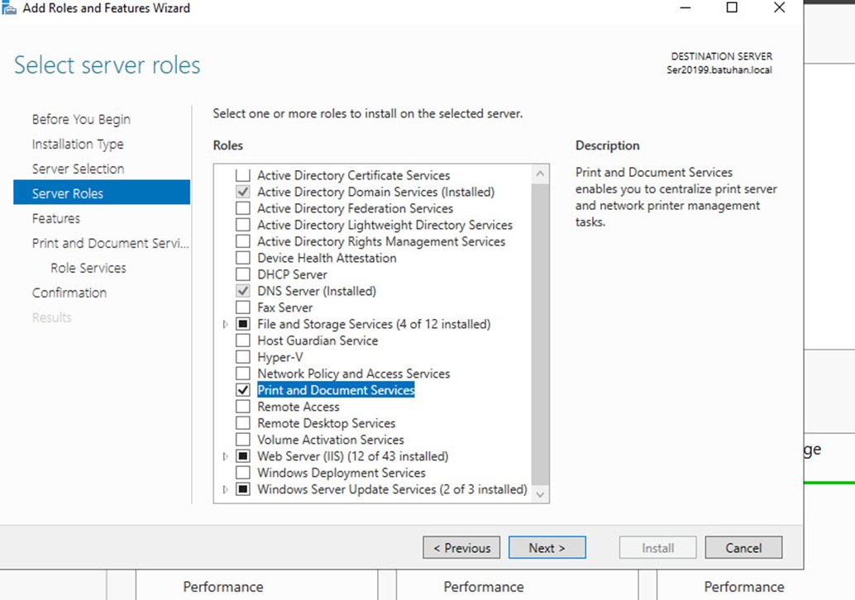Cancel the Add Roles wizard
855x600 pixels.
743,548
